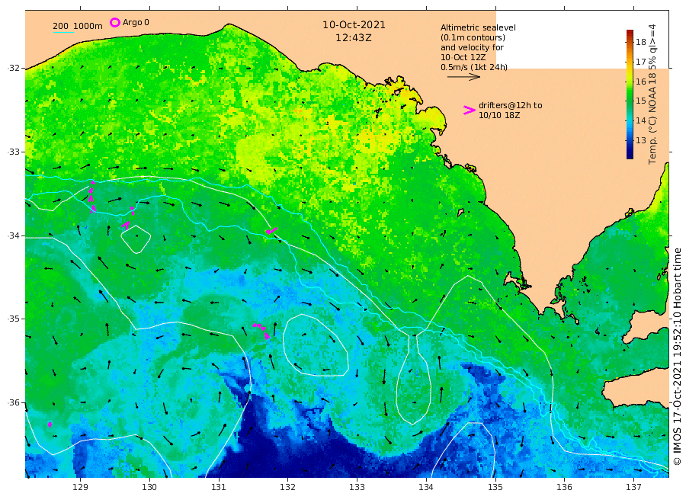Click latitude axis label -36
Viewport: 686px width, 503px height.
[x=14, y=403]
